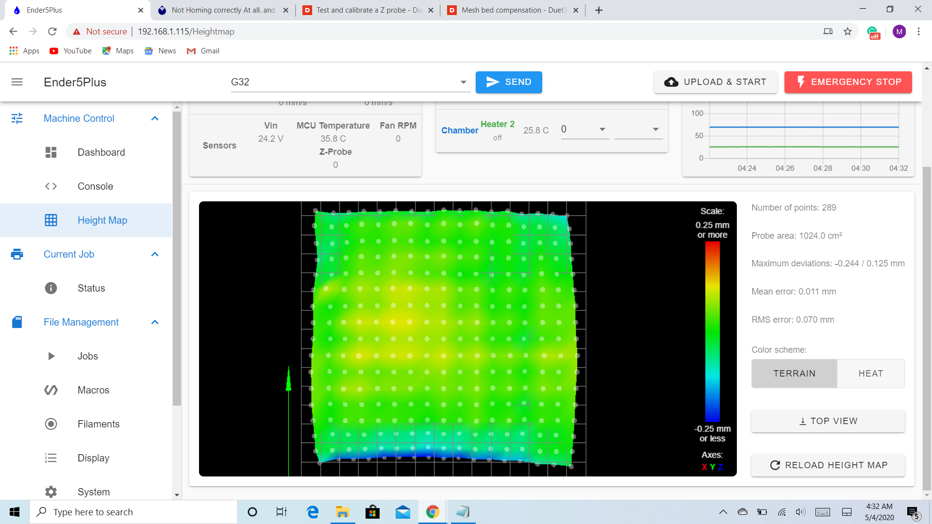The height and width of the screenshot is (524, 932).
Task: Click the System gear icon
Action: tap(51, 492)
